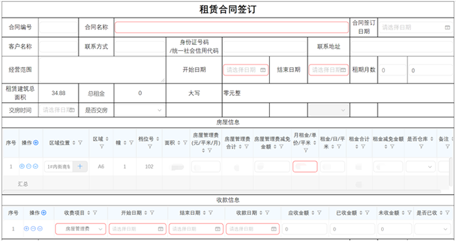Screen dimensions: 456x241
Task: Open the 是否仓库 dropdown in row 1
Action: click(x=421, y=167)
